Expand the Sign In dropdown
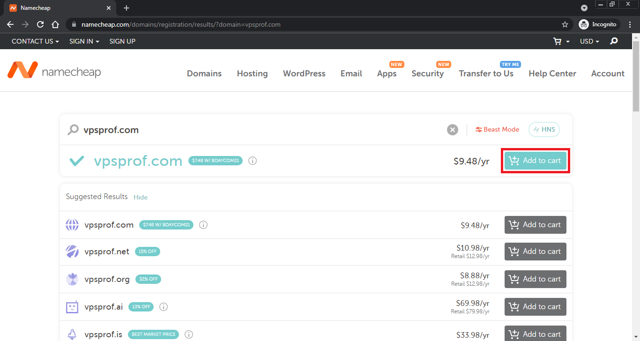The width and height of the screenshot is (640, 341). click(x=84, y=41)
